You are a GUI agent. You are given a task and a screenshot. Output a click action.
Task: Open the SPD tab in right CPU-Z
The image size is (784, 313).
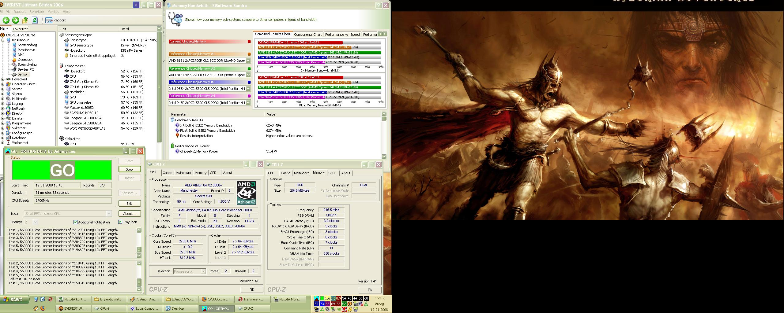point(331,173)
